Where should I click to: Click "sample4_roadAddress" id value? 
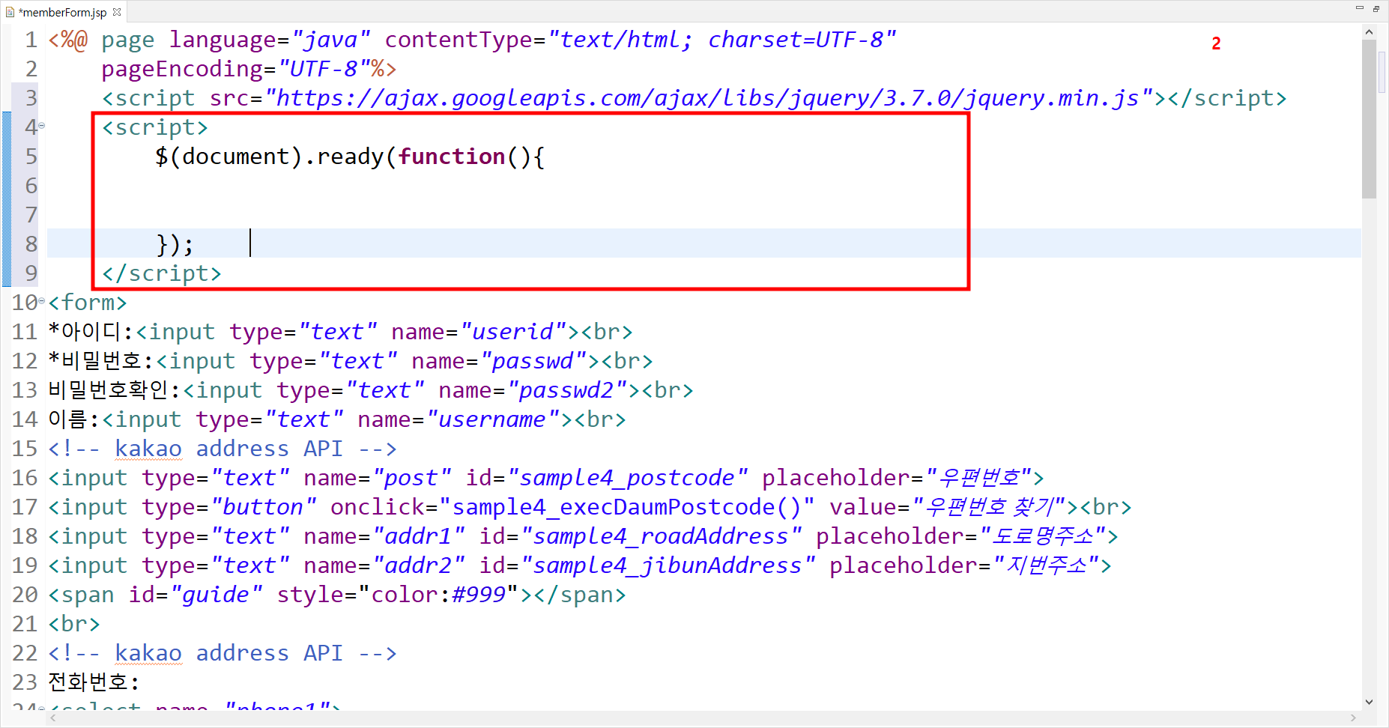[x=662, y=536]
